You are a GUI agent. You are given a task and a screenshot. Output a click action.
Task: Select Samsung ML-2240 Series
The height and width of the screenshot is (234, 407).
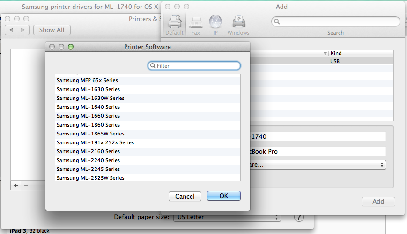[x=148, y=160]
